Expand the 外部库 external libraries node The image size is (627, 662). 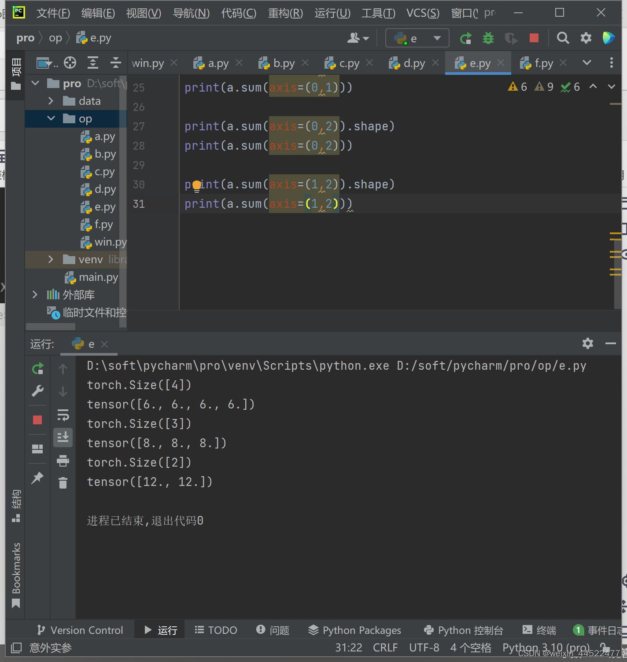point(35,294)
